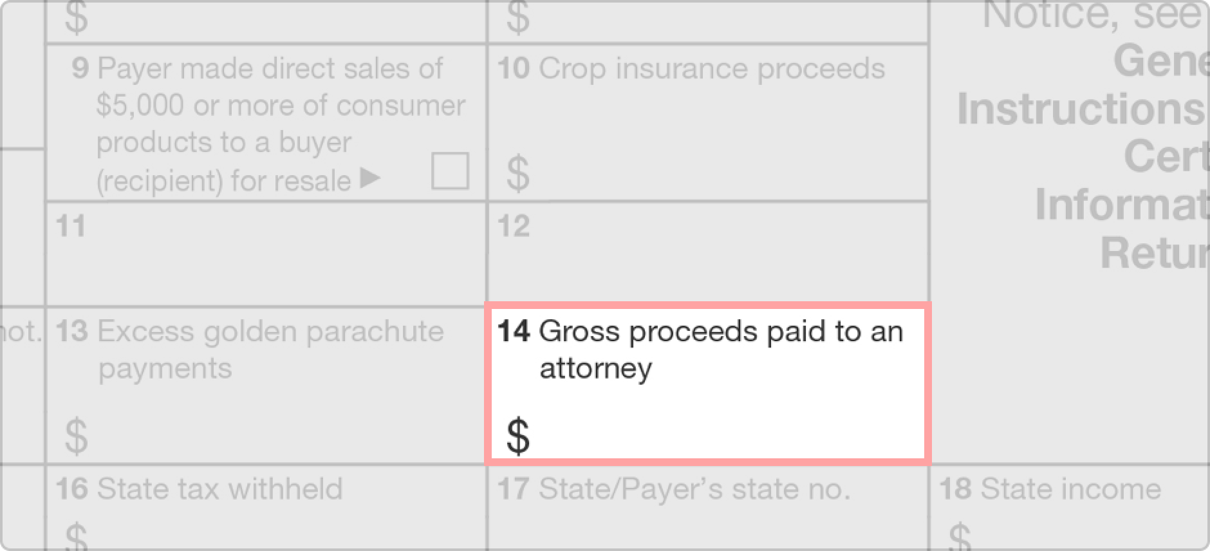The width and height of the screenshot is (1210, 551).
Task: Click the dollar field above Crop insurance box
Action: pyautogui.click(x=708, y=21)
